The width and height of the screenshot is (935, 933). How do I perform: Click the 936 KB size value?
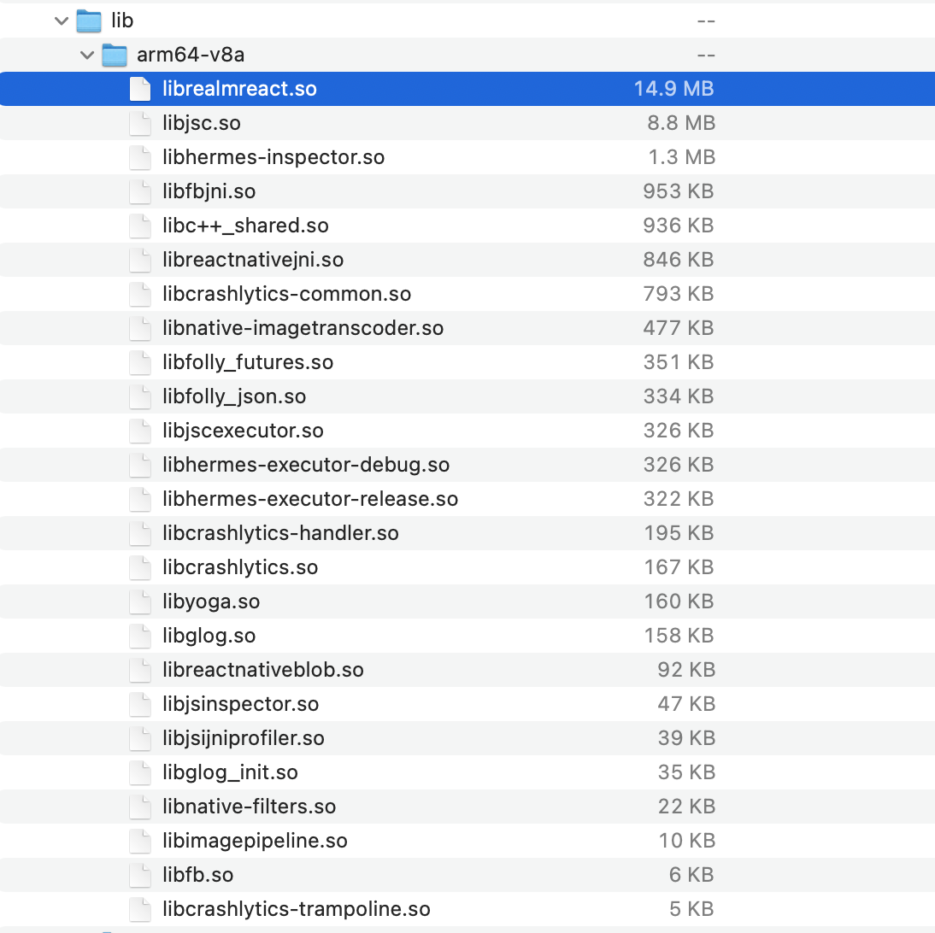(x=679, y=226)
